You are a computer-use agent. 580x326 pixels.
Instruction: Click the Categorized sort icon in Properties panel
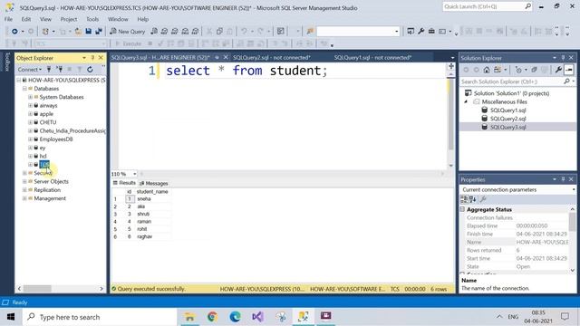[x=464, y=199]
